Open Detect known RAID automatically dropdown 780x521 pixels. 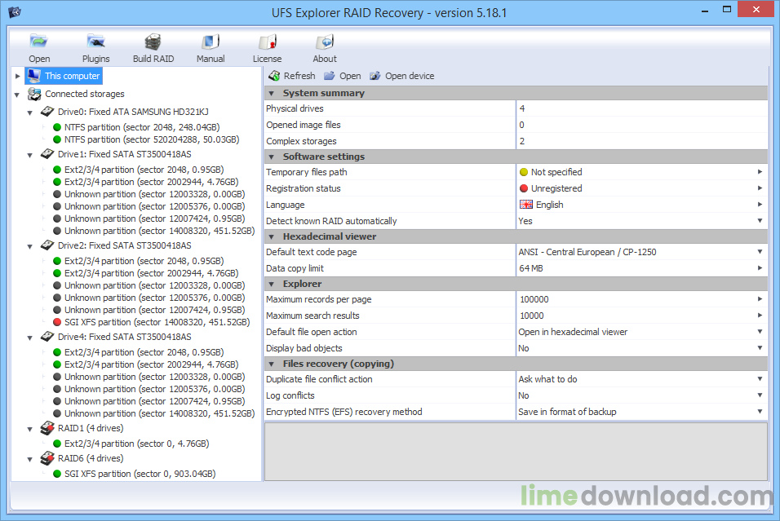pos(760,221)
